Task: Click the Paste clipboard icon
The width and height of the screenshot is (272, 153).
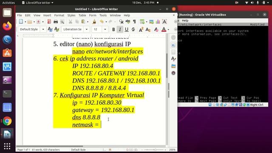Action: coord(83,22)
